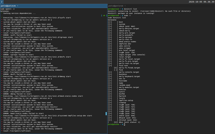
Task: Click the {-} marker beside fsck
Action: [x=116, y=70]
